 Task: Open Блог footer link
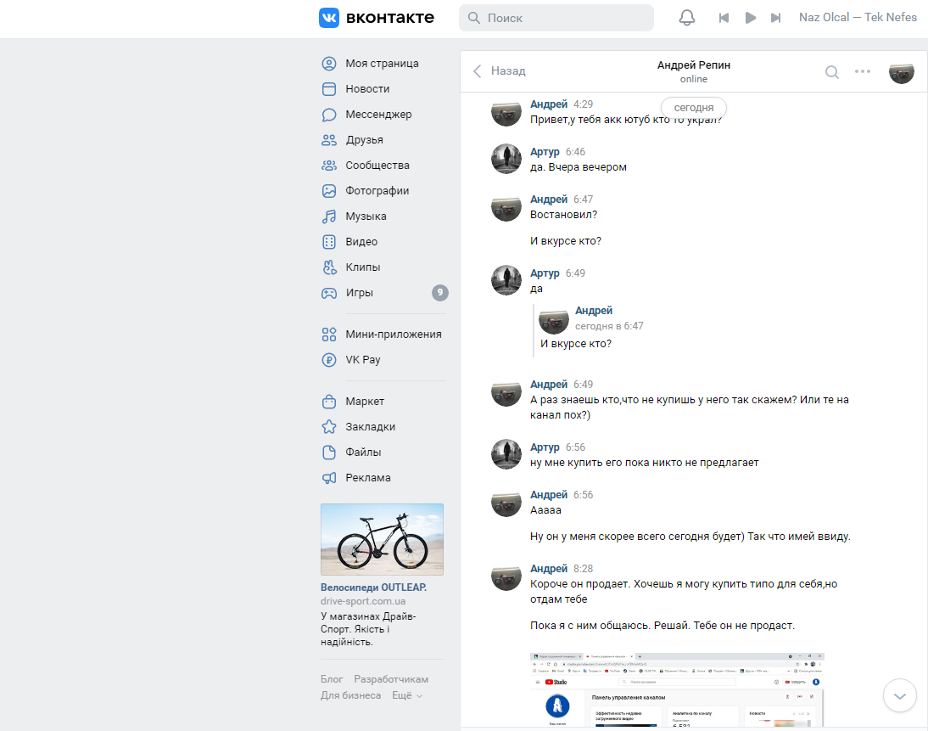coord(332,679)
